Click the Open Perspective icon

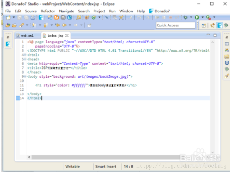pyautogui.click(x=204, y=25)
